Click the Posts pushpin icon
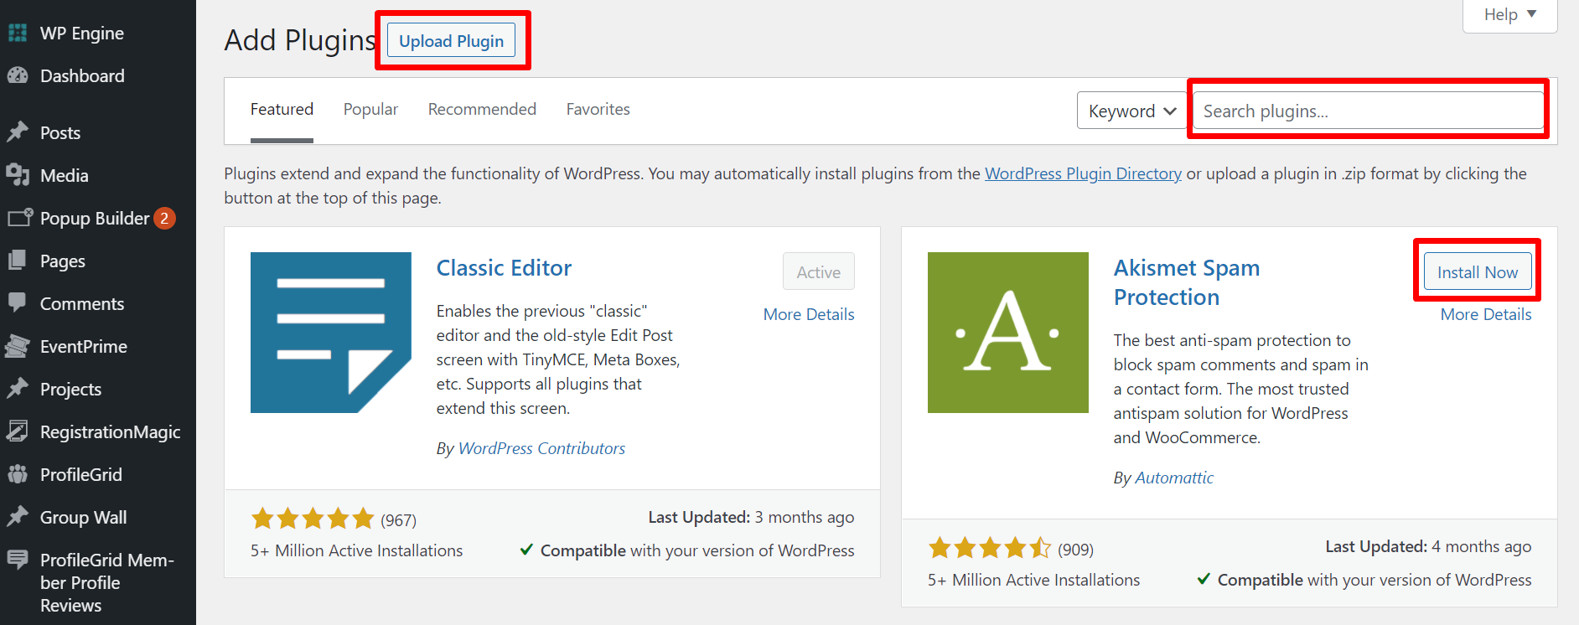 click(x=18, y=132)
